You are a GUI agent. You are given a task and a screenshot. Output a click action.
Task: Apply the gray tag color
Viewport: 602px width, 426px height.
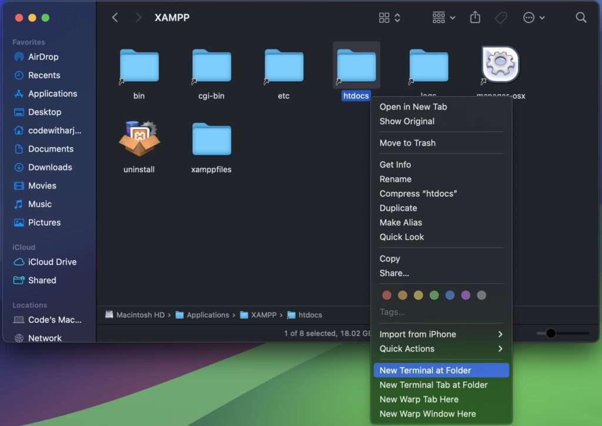click(481, 295)
